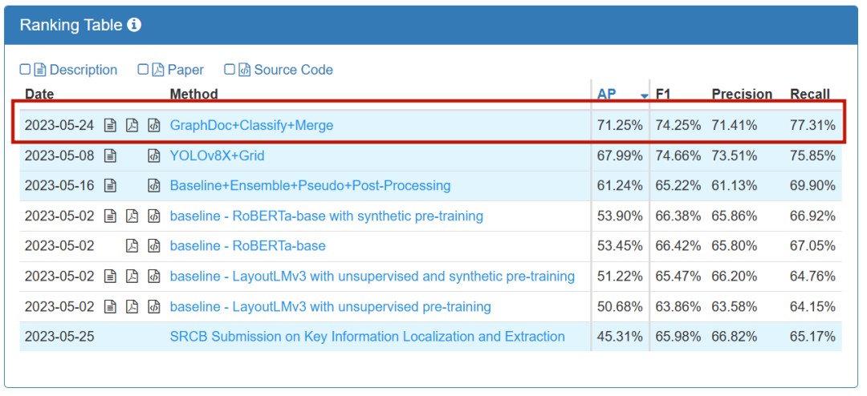Sort table by Method column header
This screenshot has height=396, width=867.
193,94
